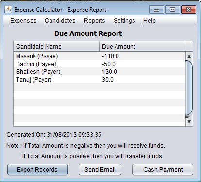201x182 pixels.
Task: Click the 30.0 due amount cell
Action: 142,80
